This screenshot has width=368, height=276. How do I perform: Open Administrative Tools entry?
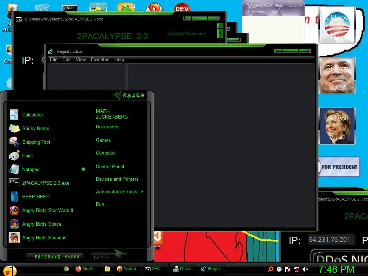tap(116, 192)
